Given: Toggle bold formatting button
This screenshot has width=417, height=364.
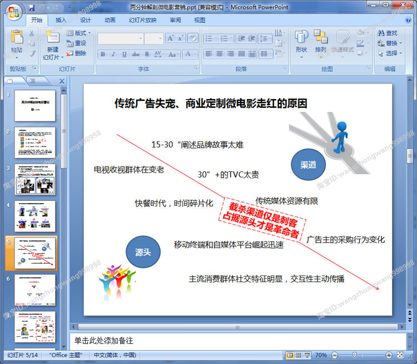Looking at the screenshot, I should point(103,55).
